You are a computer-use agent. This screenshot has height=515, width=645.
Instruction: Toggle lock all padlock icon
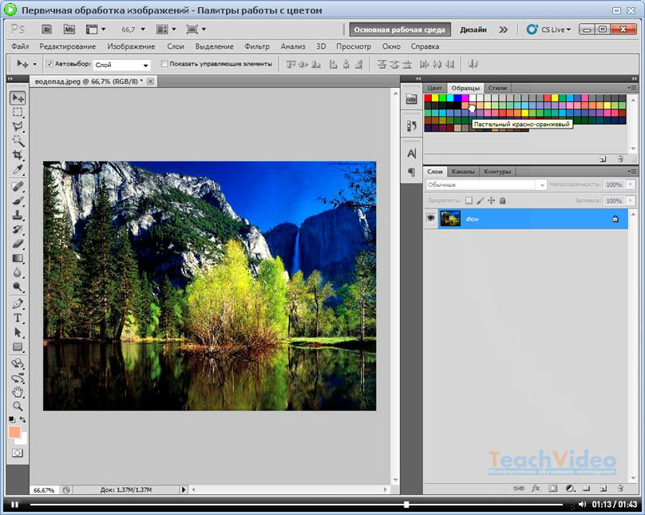[x=502, y=200]
